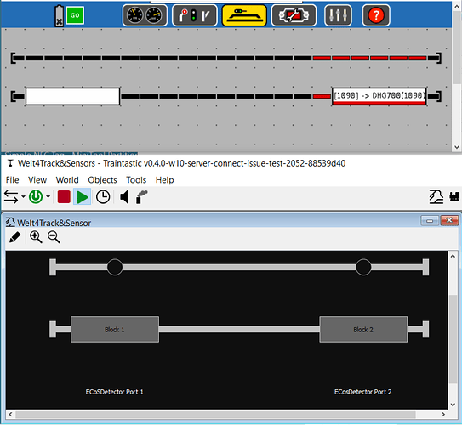Screen dimensions: 462x425
Task: Open the Objects menu
Action: (102, 180)
